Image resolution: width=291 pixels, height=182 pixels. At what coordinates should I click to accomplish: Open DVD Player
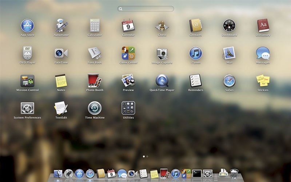pos(28,53)
